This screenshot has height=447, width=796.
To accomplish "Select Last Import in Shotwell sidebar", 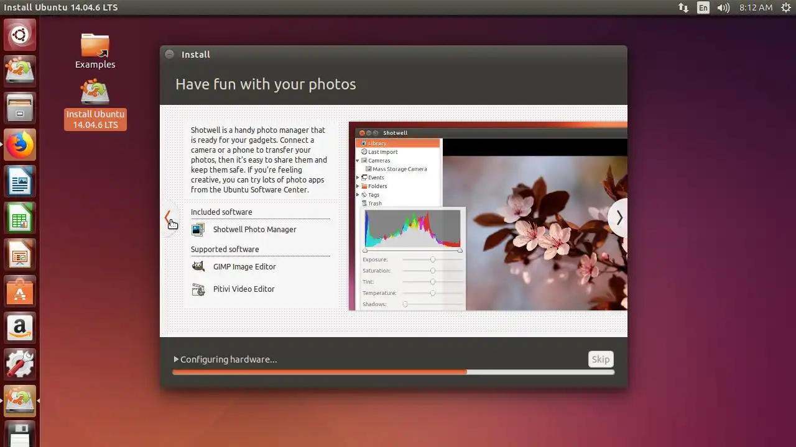I will [x=382, y=152].
